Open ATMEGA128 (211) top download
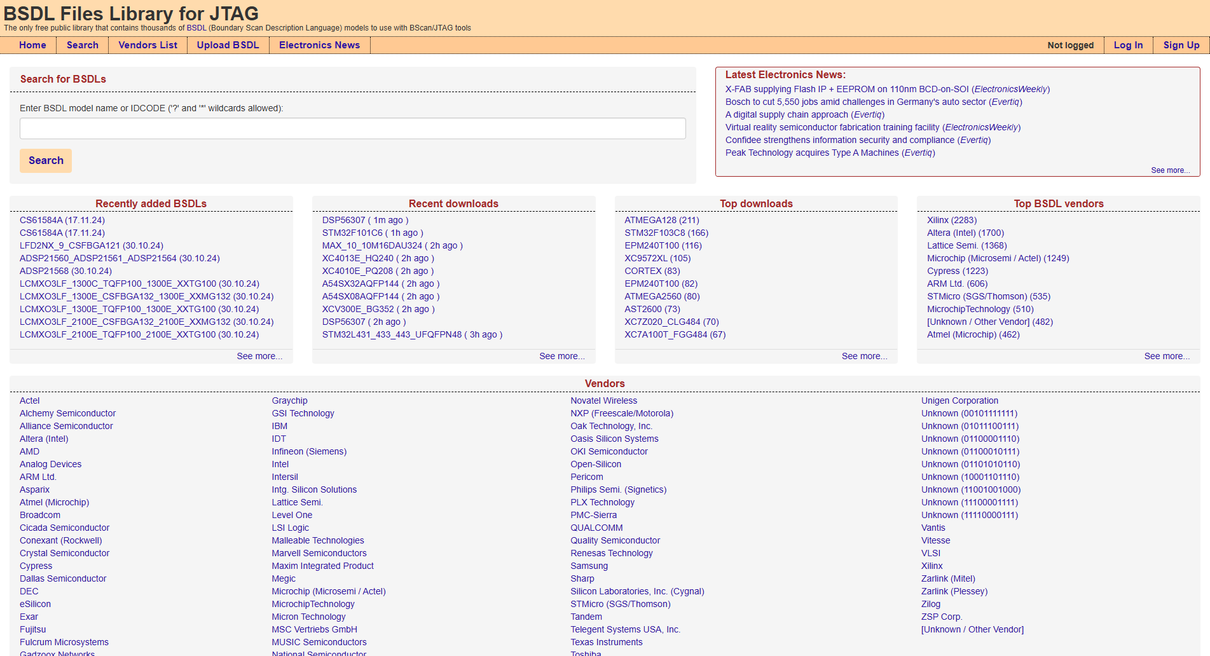 pyautogui.click(x=662, y=220)
